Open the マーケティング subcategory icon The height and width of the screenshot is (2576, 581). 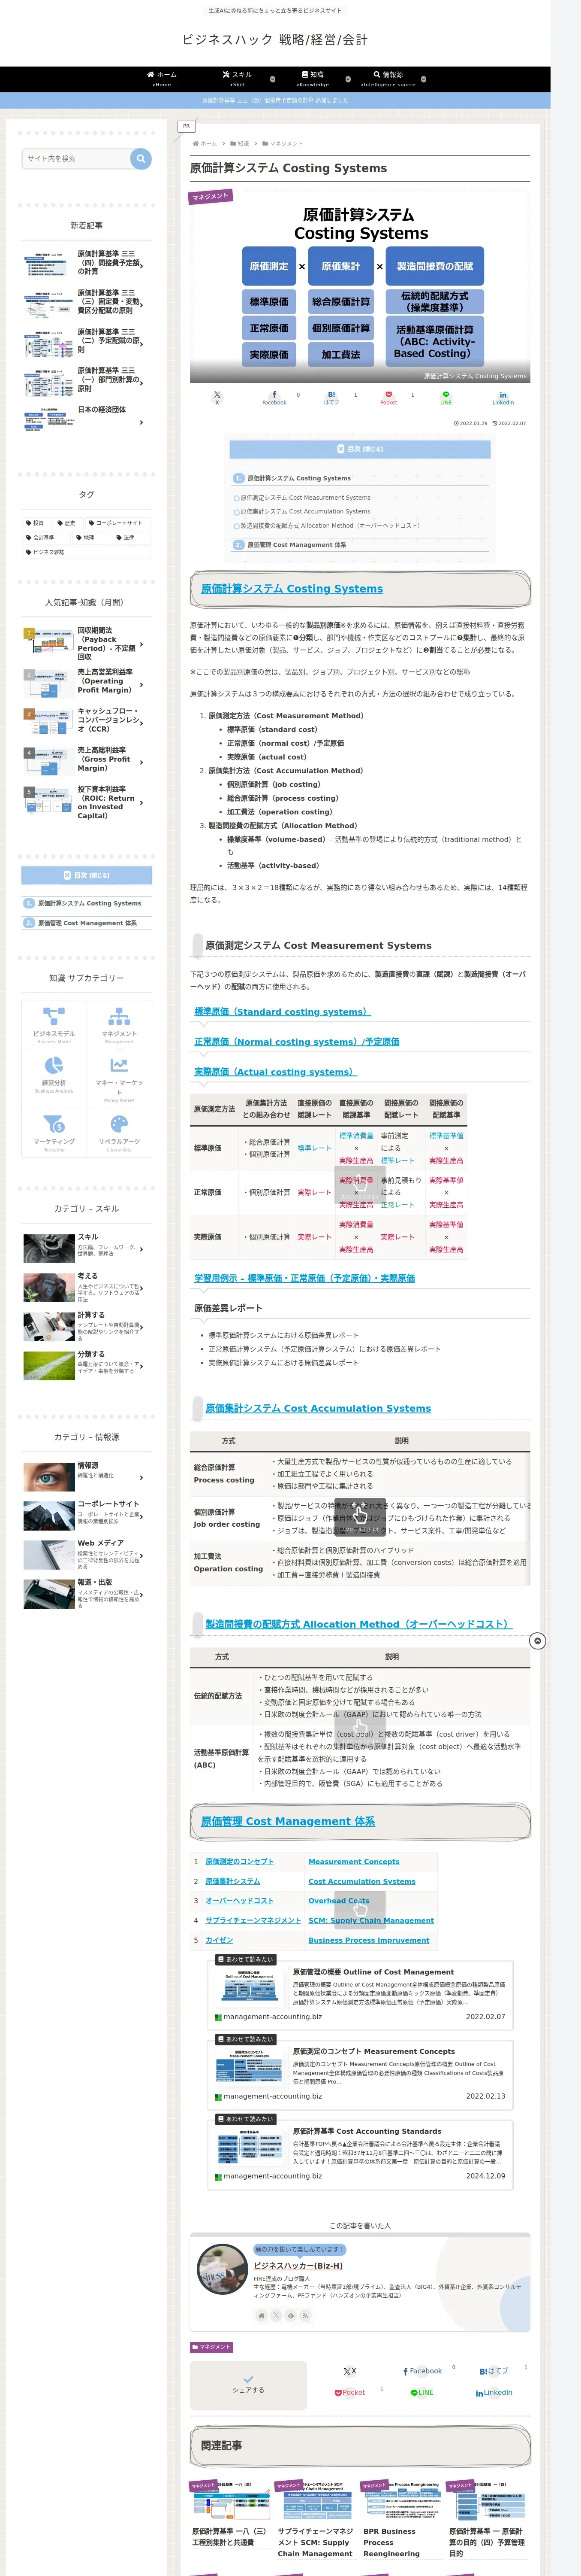tap(54, 1133)
